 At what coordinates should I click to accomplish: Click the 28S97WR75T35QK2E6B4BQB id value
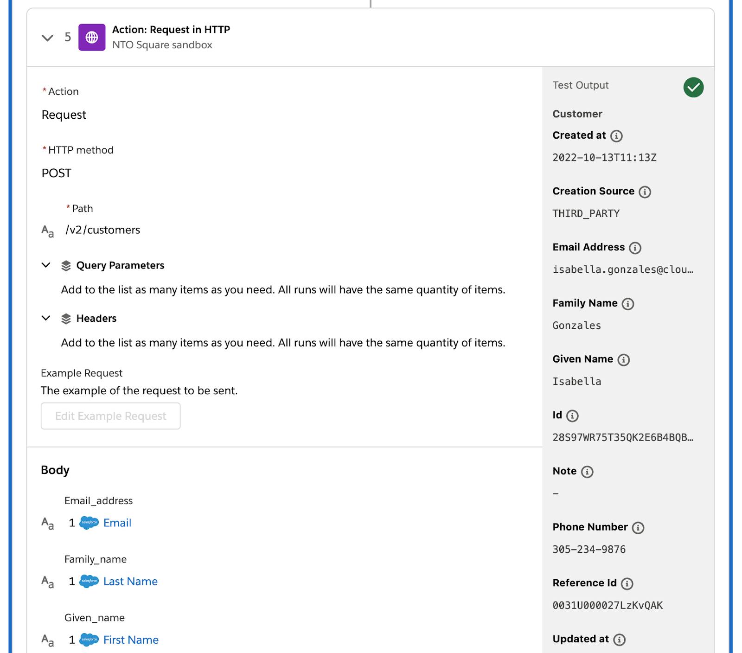(623, 437)
